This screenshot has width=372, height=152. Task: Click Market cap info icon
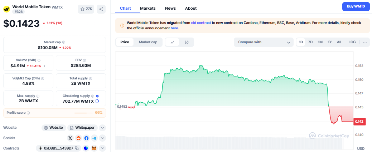(64, 42)
